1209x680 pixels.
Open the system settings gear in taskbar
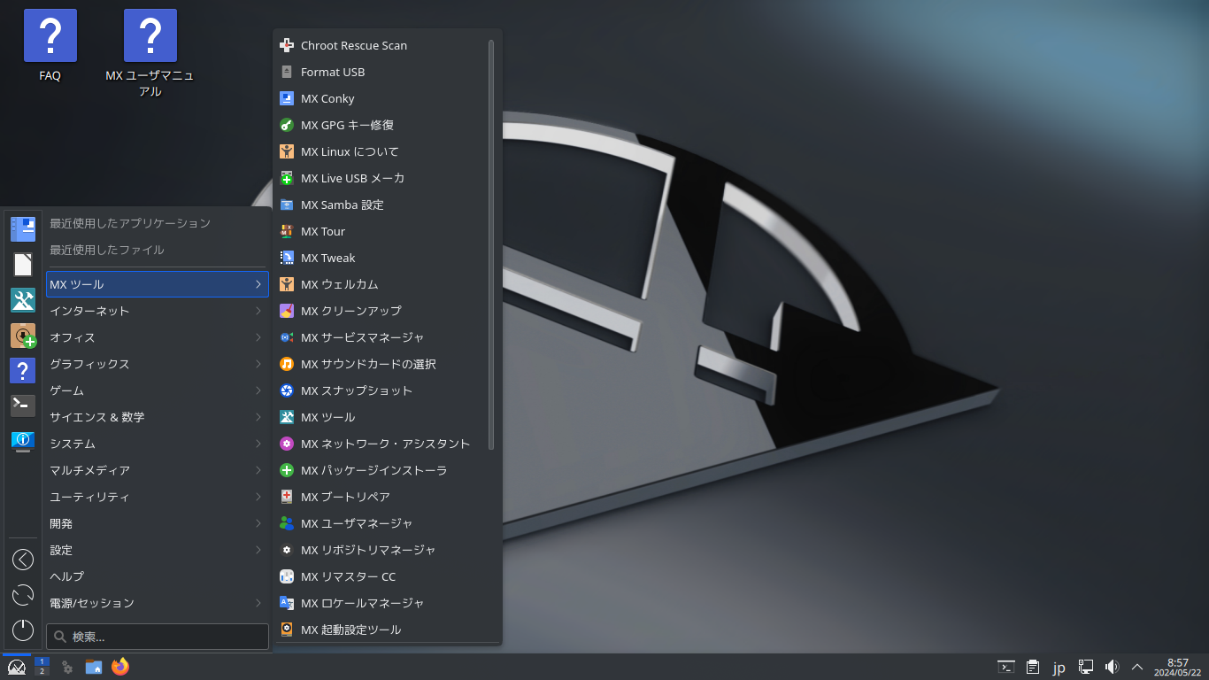click(67, 667)
